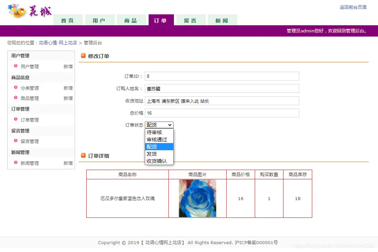The image size is (378, 252).
Task: Choose 待审核 from the status list
Action: (x=159, y=132)
